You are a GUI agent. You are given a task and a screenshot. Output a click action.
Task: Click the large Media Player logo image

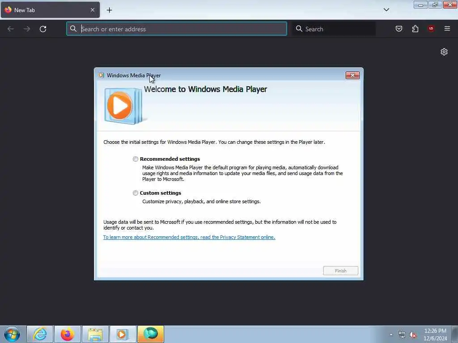[x=125, y=105]
